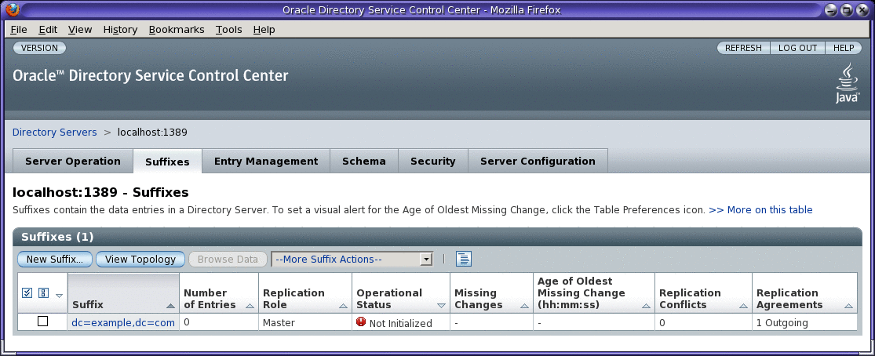
Task: Sort by Age of Oldest Missing Change arrow
Action: point(646,306)
